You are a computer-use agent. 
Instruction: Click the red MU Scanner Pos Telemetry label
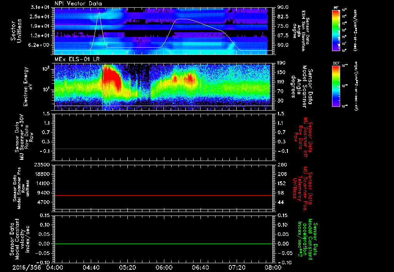click(x=302, y=188)
